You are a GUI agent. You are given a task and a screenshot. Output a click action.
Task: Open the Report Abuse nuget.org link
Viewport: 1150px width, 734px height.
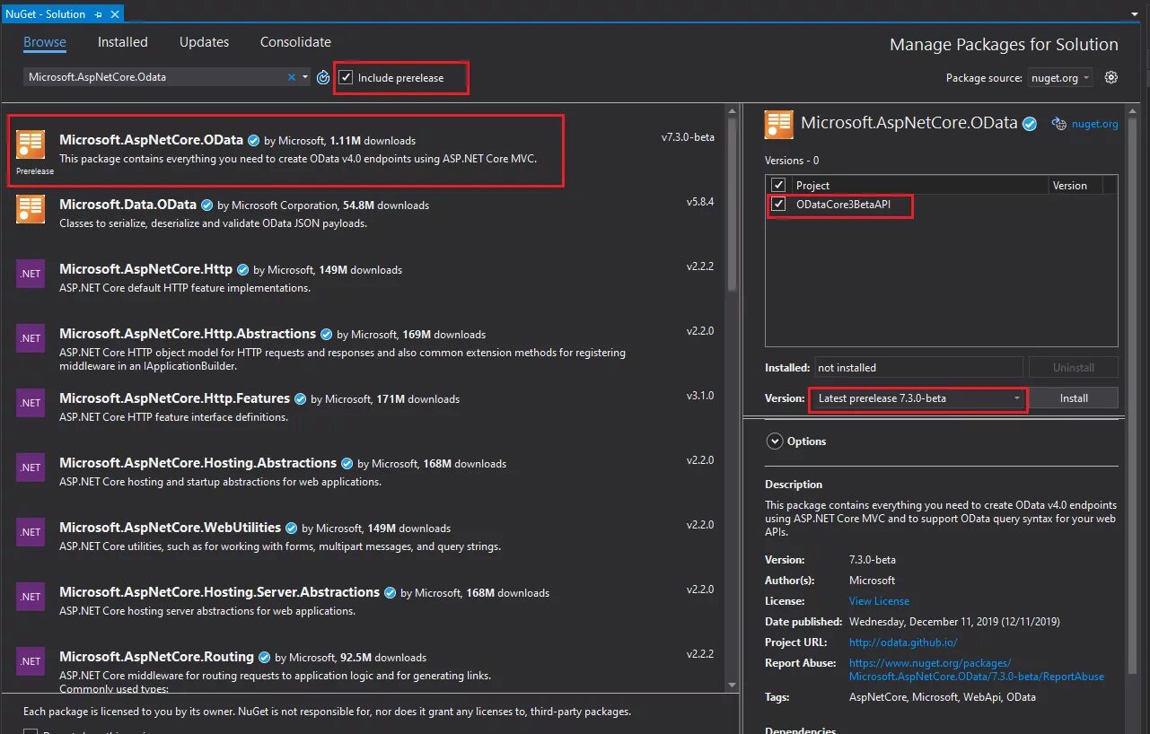[x=977, y=669]
